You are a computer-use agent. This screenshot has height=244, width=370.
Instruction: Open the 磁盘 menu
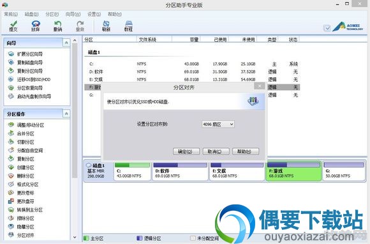pyautogui.click(x=32, y=15)
